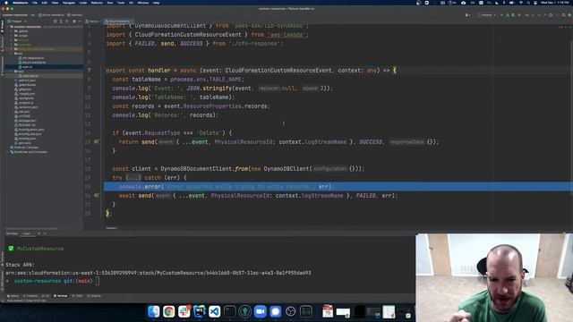
Task: Collapse the test folder in tree
Action: pos(12,72)
